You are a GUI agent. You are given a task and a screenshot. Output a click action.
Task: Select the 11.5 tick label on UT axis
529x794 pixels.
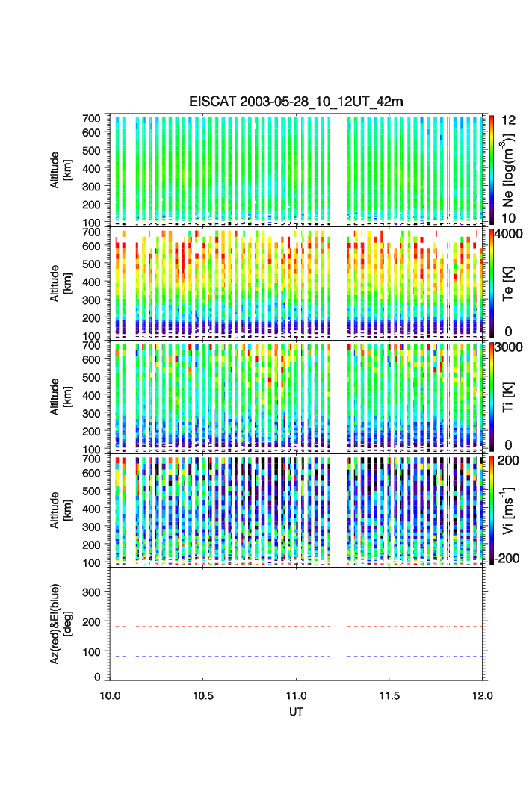[390, 695]
